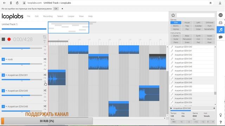Open the browser downloads icon
Viewport: 225px width, 126px height.
(x=220, y=3)
